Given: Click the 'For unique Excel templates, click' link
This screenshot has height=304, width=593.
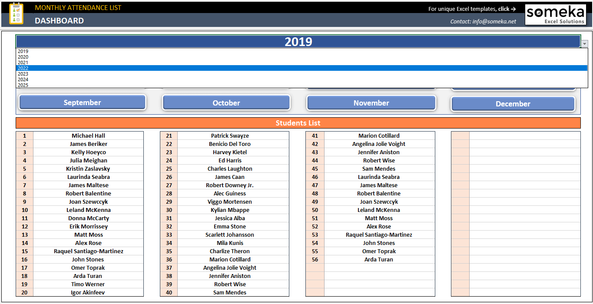Looking at the screenshot, I should [472, 9].
